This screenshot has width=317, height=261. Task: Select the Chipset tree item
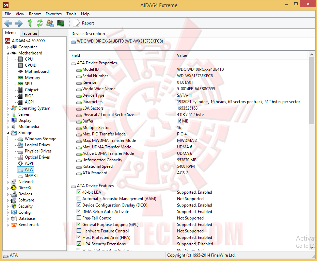(32, 90)
